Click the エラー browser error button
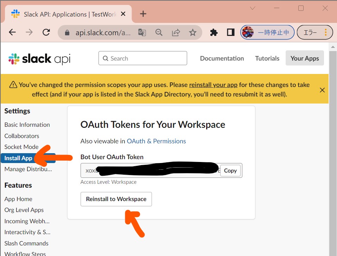The width and height of the screenshot is (337, 256). (x=310, y=32)
